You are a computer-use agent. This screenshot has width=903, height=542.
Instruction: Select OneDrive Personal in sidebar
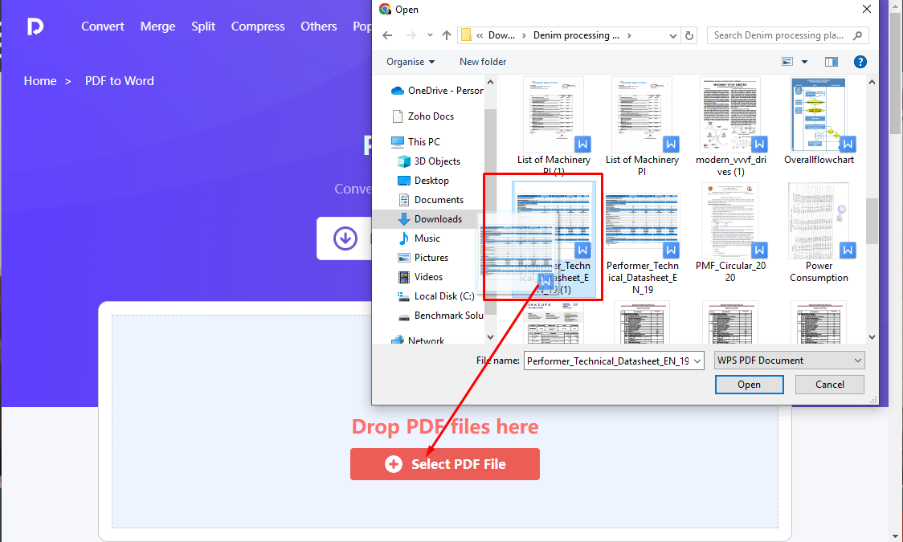[x=444, y=91]
